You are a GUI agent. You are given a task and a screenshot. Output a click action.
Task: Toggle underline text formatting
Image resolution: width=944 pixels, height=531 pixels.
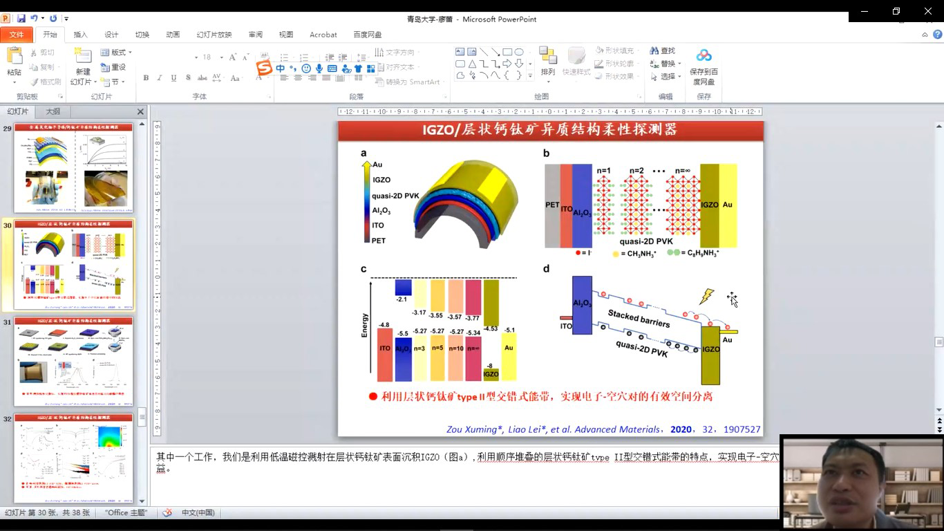click(x=173, y=78)
